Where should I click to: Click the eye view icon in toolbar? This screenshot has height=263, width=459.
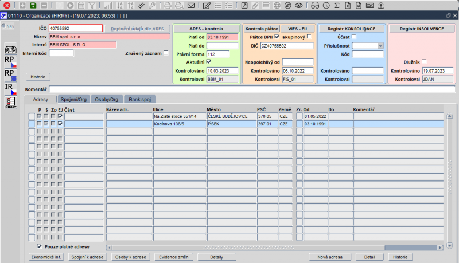[298, 5]
